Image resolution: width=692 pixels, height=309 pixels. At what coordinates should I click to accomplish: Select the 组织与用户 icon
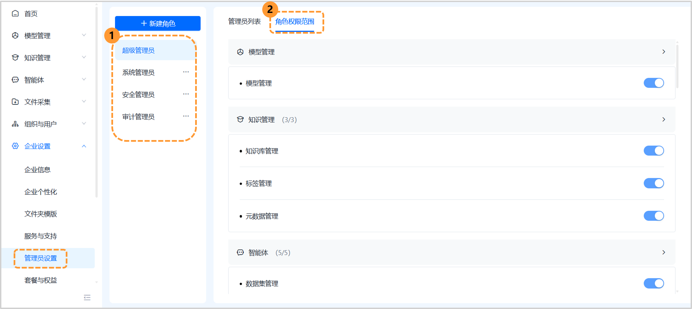pyautogui.click(x=15, y=124)
